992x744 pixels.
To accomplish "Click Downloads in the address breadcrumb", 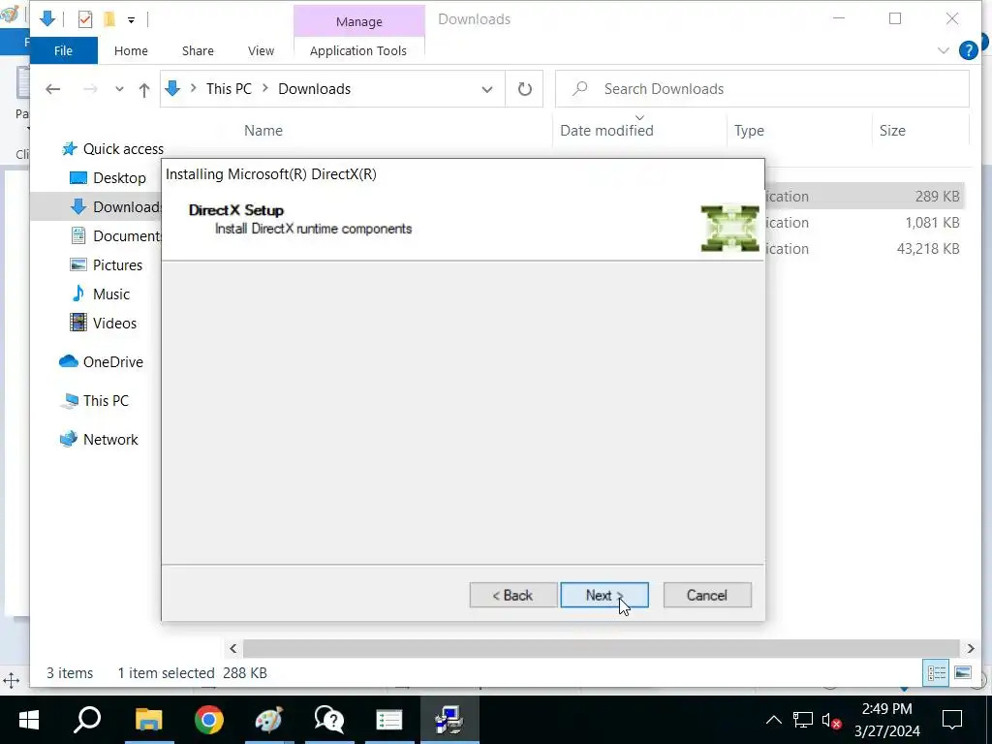I will point(315,88).
